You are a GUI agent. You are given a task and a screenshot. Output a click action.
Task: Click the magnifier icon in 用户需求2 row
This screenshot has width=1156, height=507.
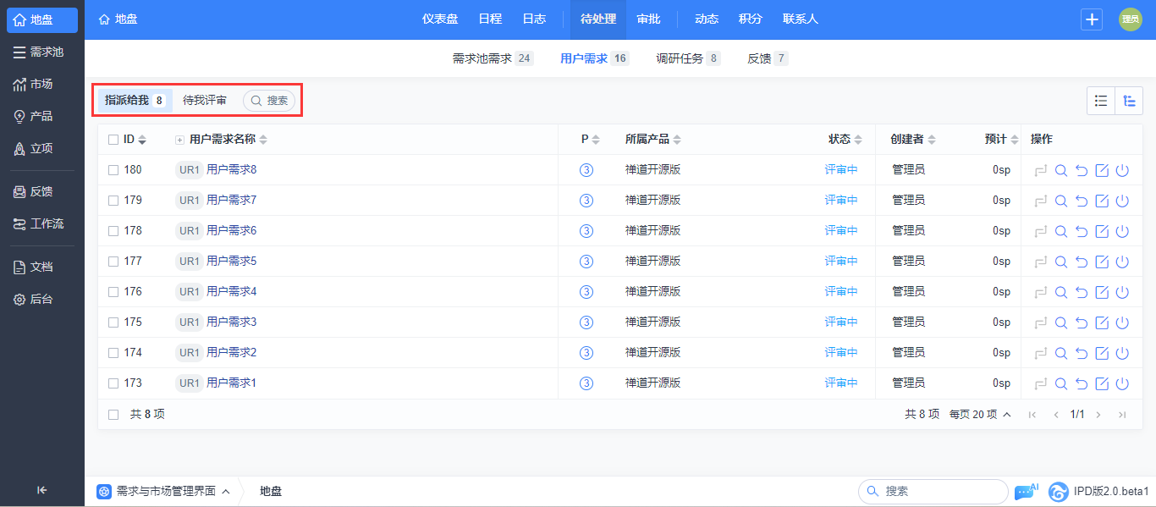1061,353
